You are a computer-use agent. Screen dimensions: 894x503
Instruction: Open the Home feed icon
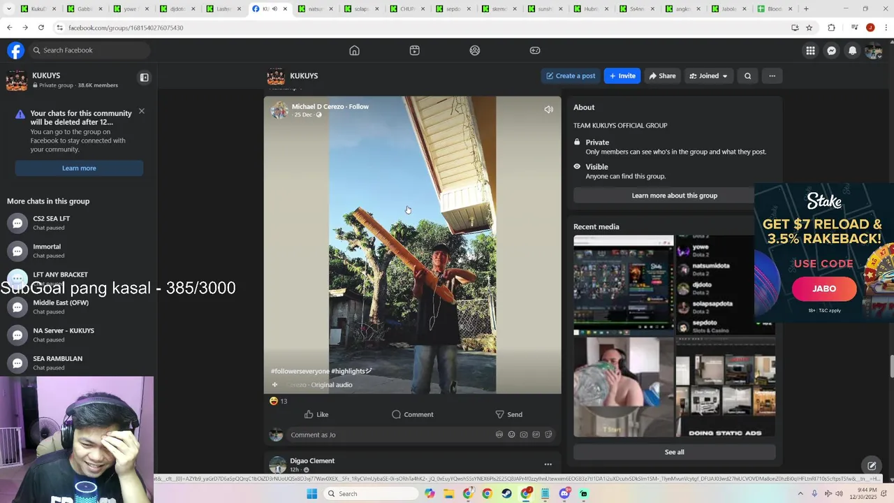(x=354, y=50)
